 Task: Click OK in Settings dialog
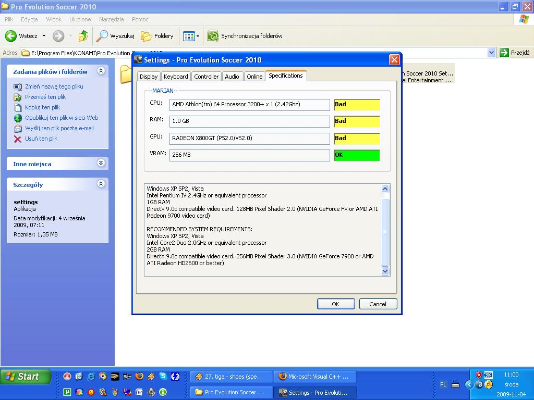336,304
